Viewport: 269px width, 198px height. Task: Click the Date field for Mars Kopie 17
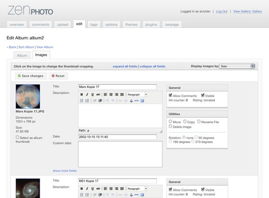(x=117, y=137)
